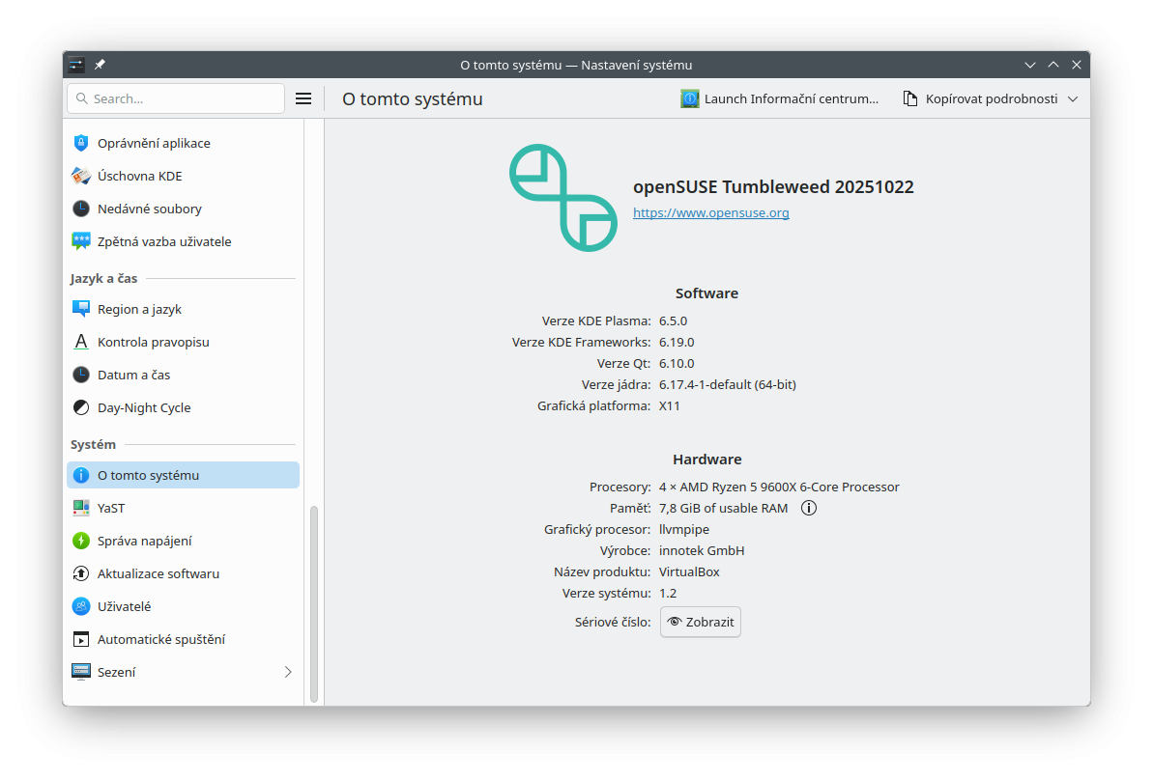Click the Zpětná vazba uživatele icon
Screen dimensions: 1153x780
[x=81, y=241]
